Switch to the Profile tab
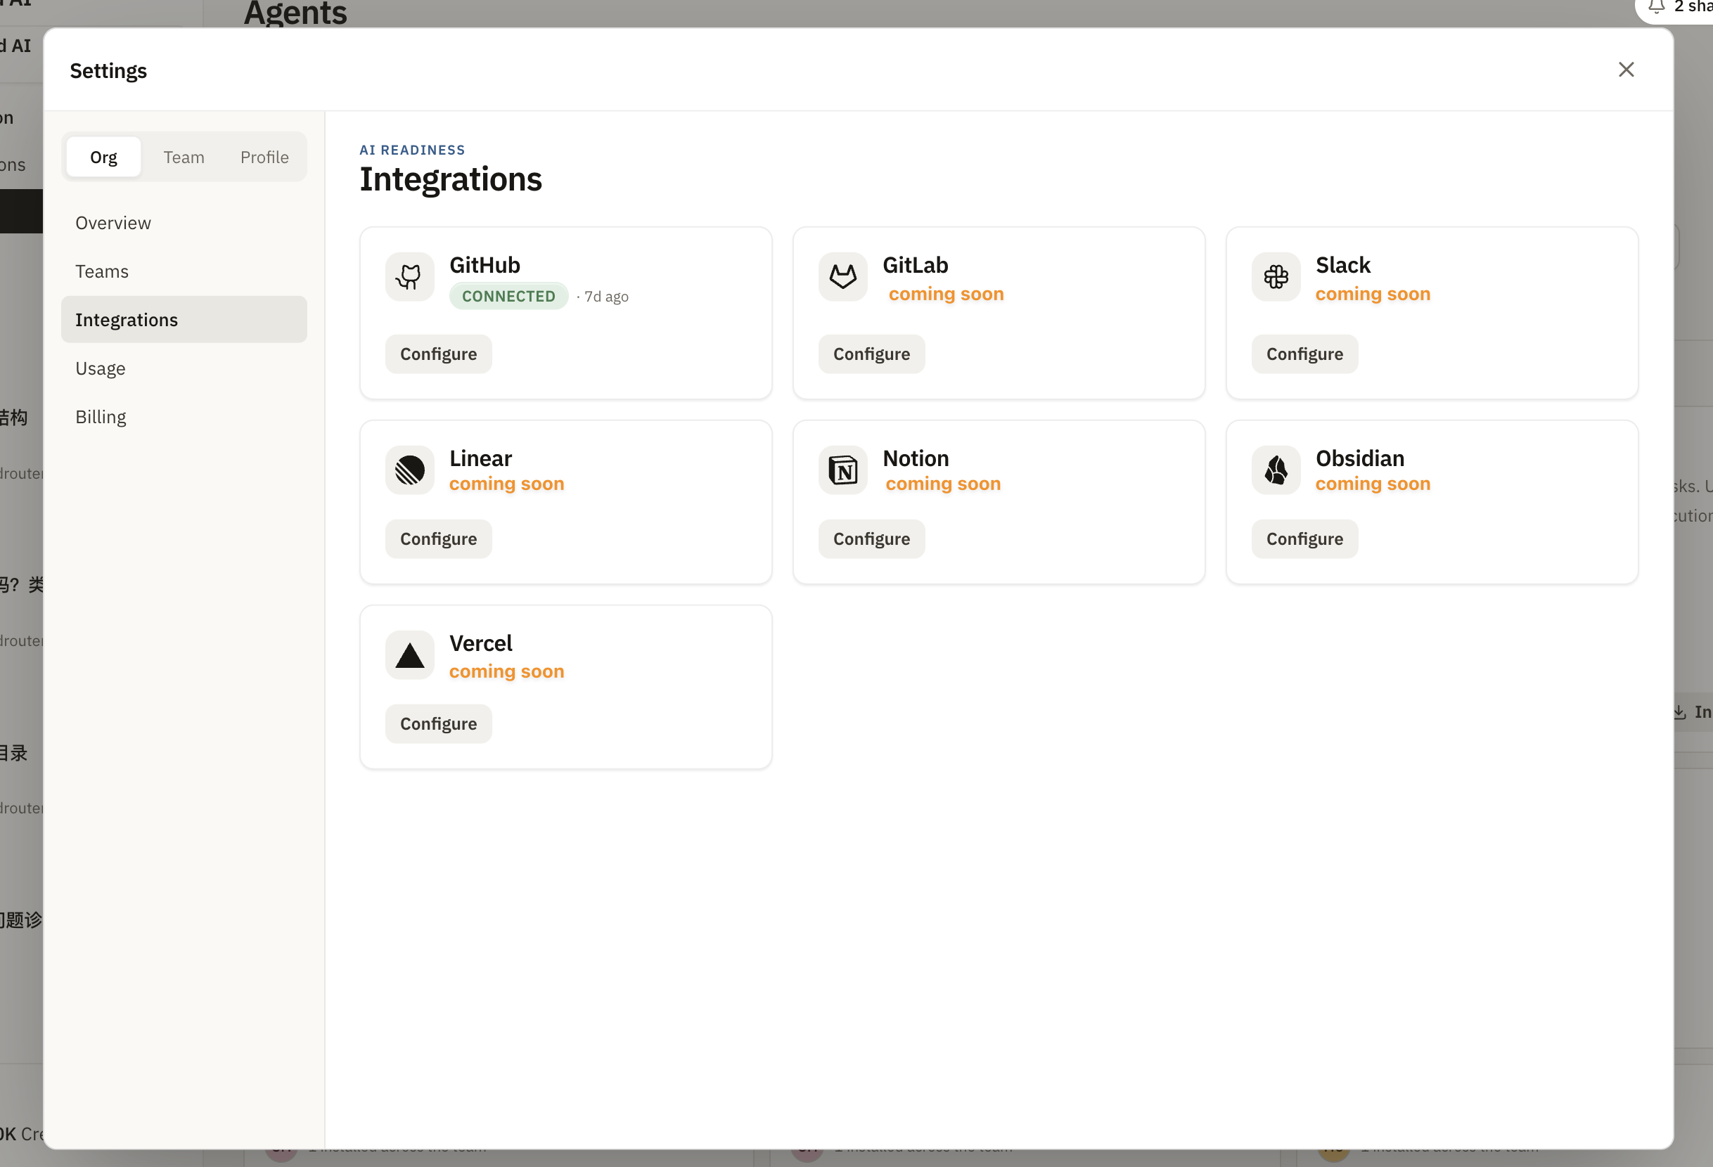Image resolution: width=1713 pixels, height=1167 pixels. [x=264, y=157]
